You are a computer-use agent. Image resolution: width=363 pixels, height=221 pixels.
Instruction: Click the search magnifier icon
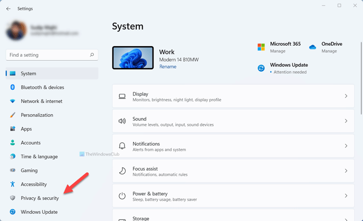pos(92,55)
